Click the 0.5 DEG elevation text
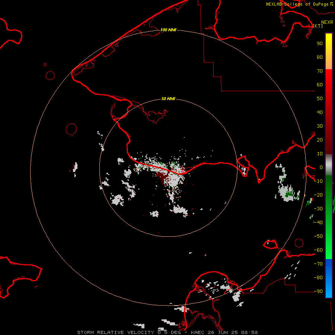Screen dimensions: 335x335 pyautogui.click(x=169, y=332)
